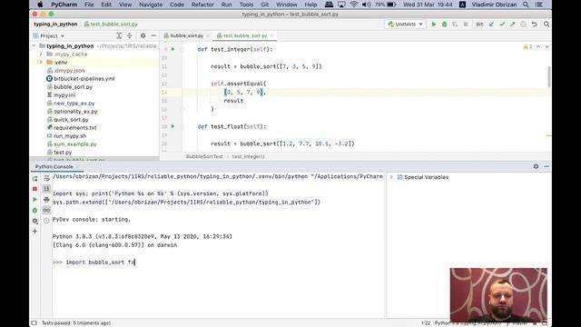Print the console output
Image resolution: width=581 pixels, height=327 pixels.
click(x=46, y=200)
